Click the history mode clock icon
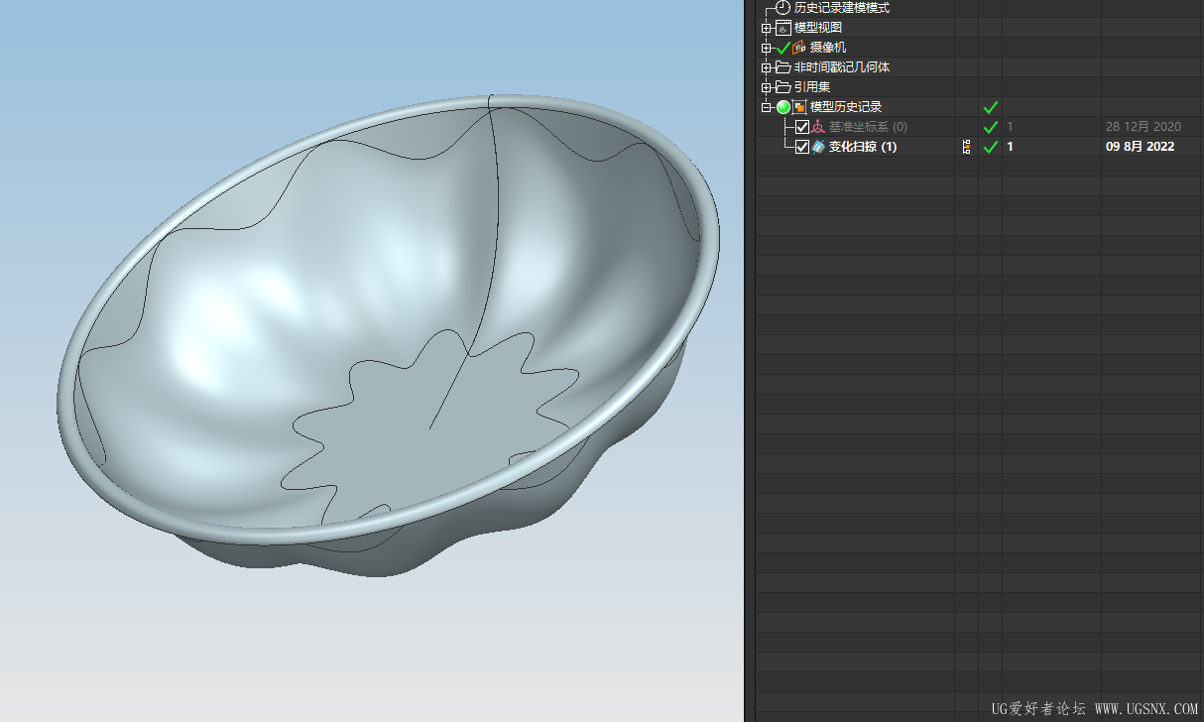This screenshot has width=1204, height=722. (x=783, y=8)
